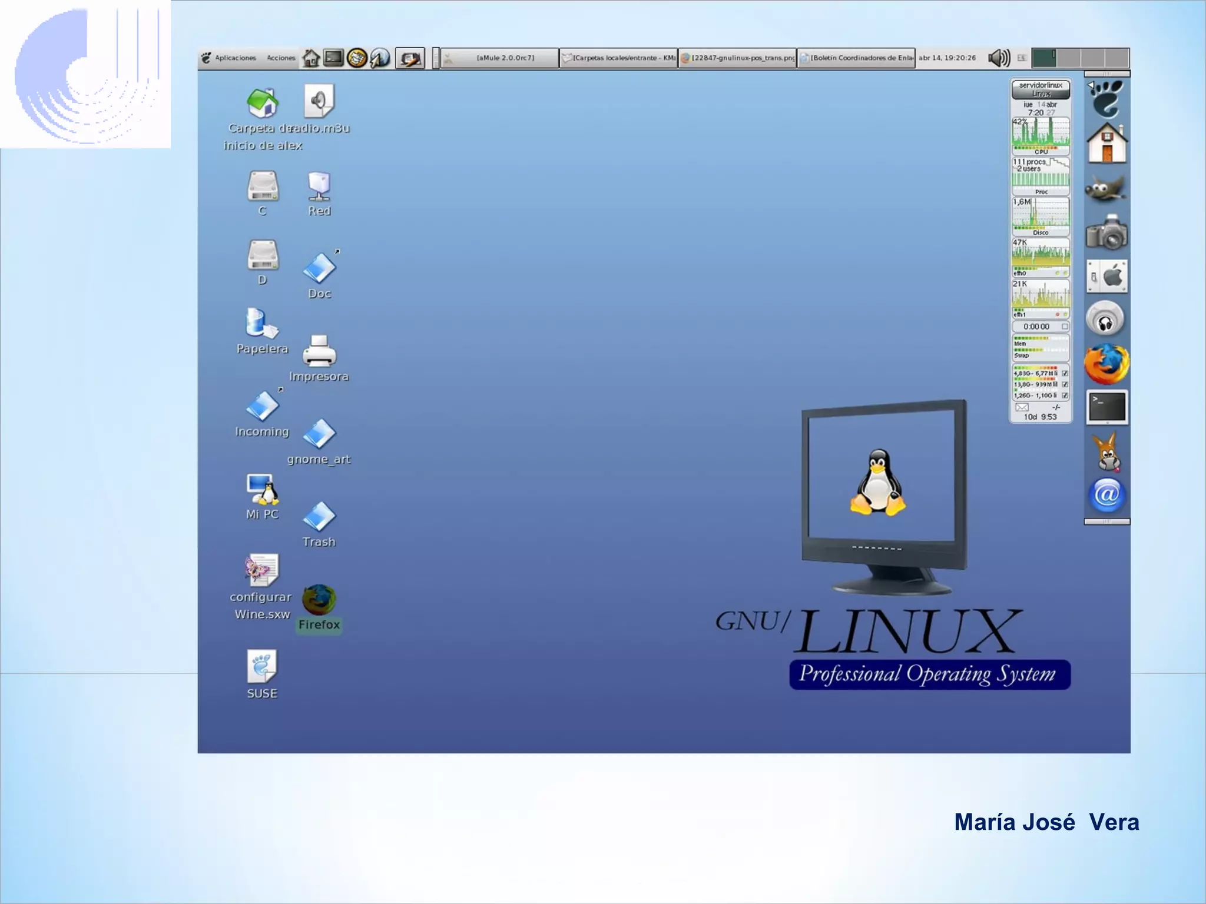Open the Acciones menu
This screenshot has height=904, width=1206.
point(280,58)
